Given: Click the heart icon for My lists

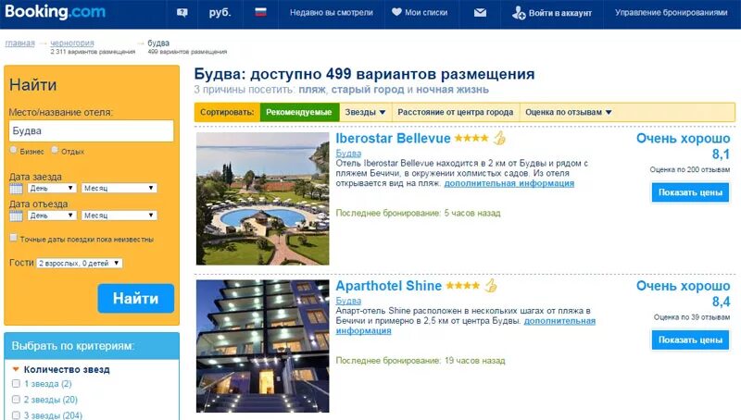Looking at the screenshot, I should tap(396, 12).
